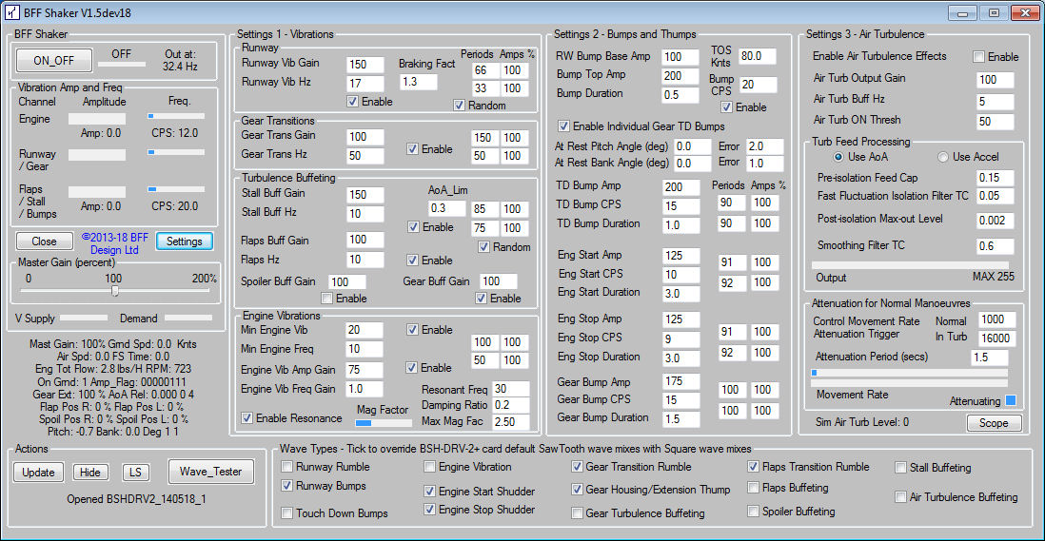This screenshot has height=541, width=1045.
Task: Click the Runway Vib Gain field
Action: click(365, 65)
